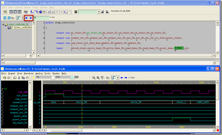Click the signal list vertical scroll down arrow
Image resolution: width=222 pixels, height=135 pixels.
[x=30, y=127]
